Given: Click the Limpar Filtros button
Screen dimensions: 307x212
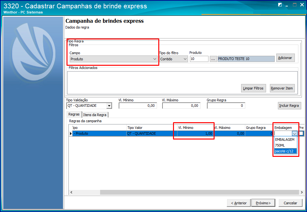Looking at the screenshot, I should [253, 88].
